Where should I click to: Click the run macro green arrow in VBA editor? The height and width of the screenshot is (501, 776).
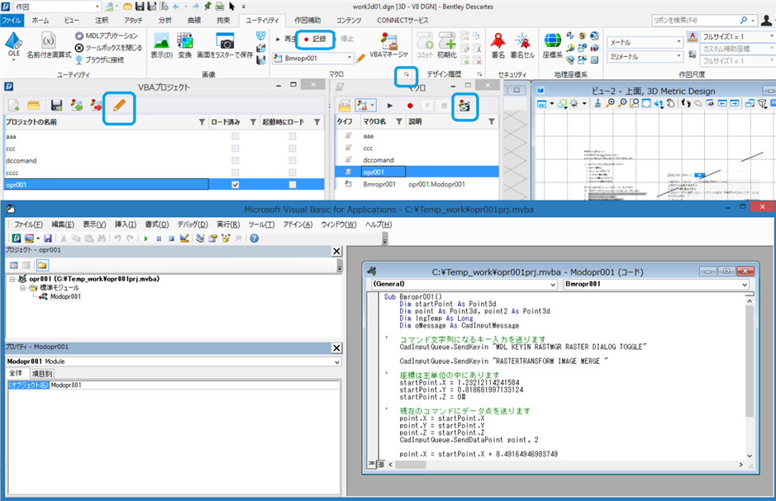(x=146, y=239)
